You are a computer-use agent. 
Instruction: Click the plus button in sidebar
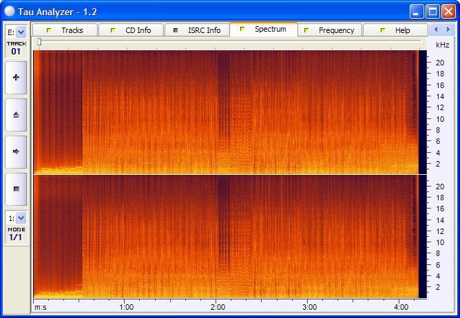pos(16,78)
